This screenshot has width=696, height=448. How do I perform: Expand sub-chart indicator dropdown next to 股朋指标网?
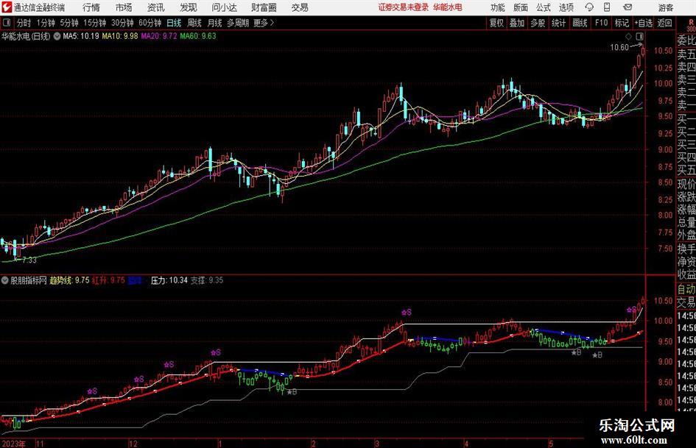(5, 280)
